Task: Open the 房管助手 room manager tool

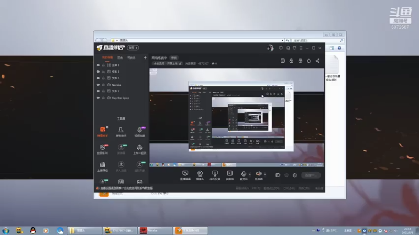Action: [121, 132]
